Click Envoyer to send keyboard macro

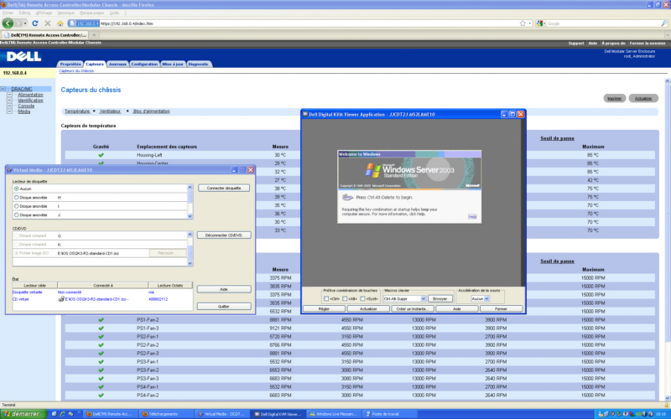pyautogui.click(x=440, y=298)
